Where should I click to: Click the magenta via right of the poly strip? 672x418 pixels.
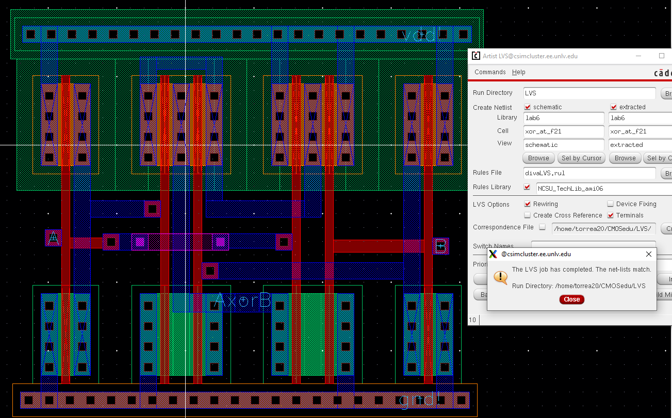click(220, 241)
